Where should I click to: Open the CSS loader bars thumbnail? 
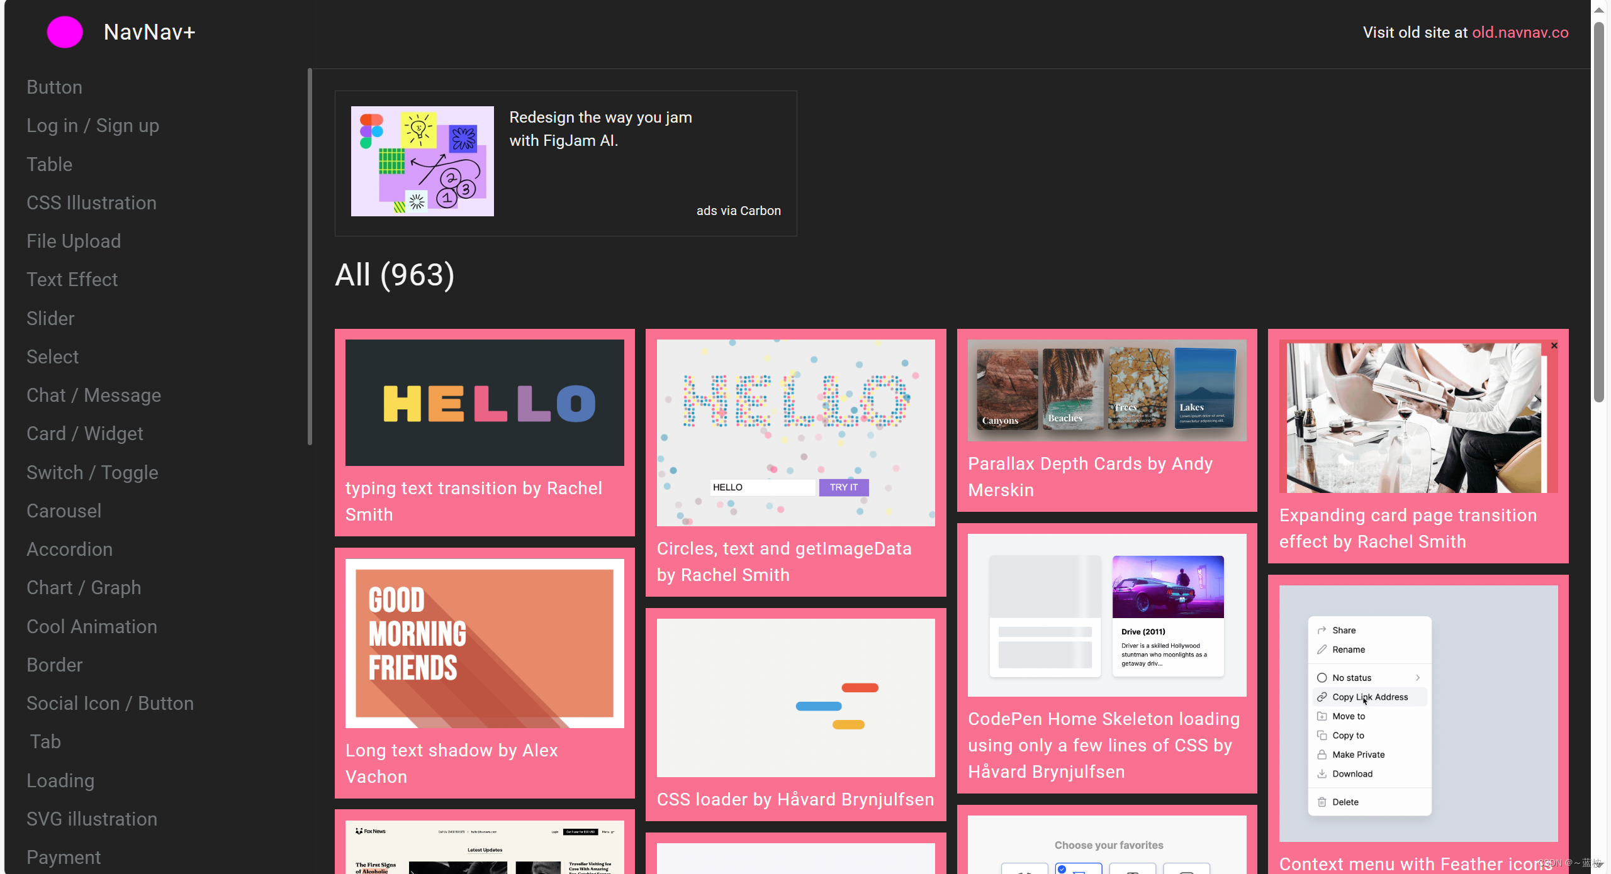pos(795,698)
